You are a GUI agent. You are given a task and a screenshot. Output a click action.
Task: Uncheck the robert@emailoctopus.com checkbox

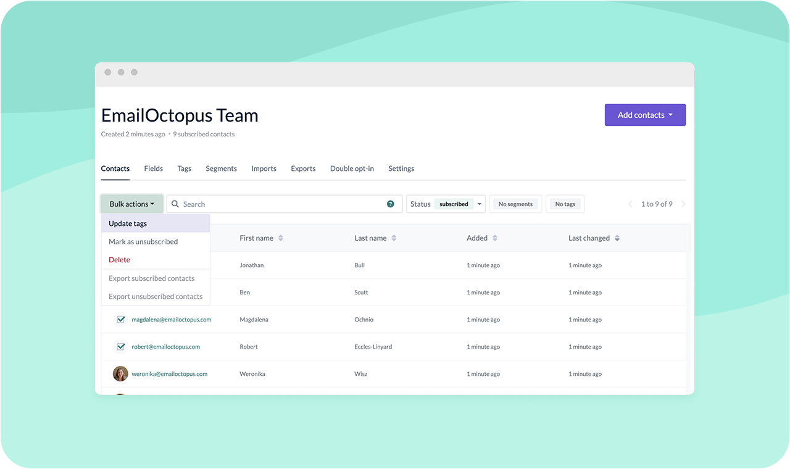point(121,347)
